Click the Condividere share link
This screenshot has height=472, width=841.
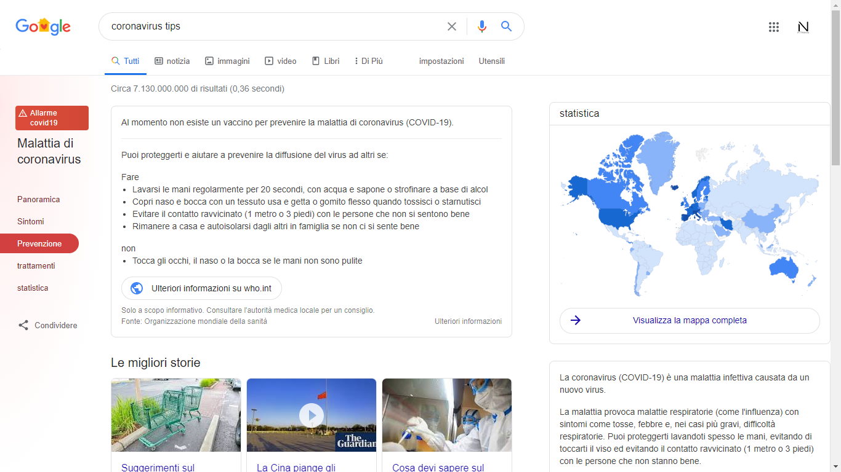point(47,325)
